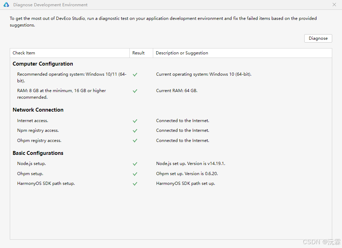Click 'Node.js set up. Version is v14.19.1.' text
This screenshot has width=342, height=248.
[x=191, y=164]
